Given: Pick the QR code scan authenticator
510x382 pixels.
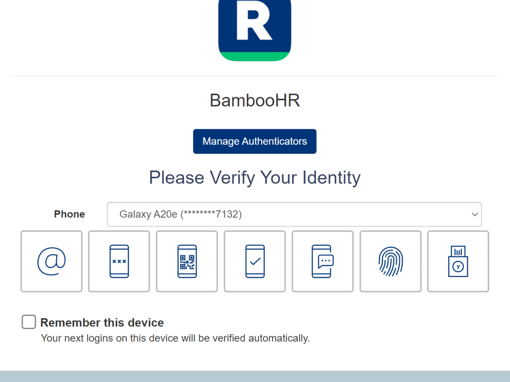Looking at the screenshot, I should 187,261.
